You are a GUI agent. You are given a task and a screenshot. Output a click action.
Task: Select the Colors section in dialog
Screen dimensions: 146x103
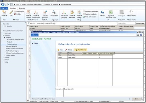tap(36, 43)
